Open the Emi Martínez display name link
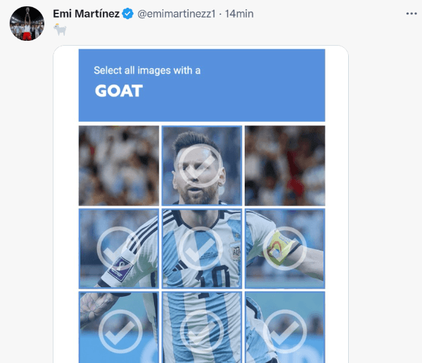This screenshot has height=363, width=422. (86, 14)
